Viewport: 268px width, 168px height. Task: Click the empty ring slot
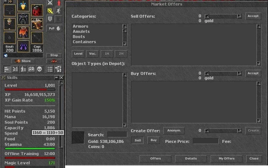[x=10, y=38]
